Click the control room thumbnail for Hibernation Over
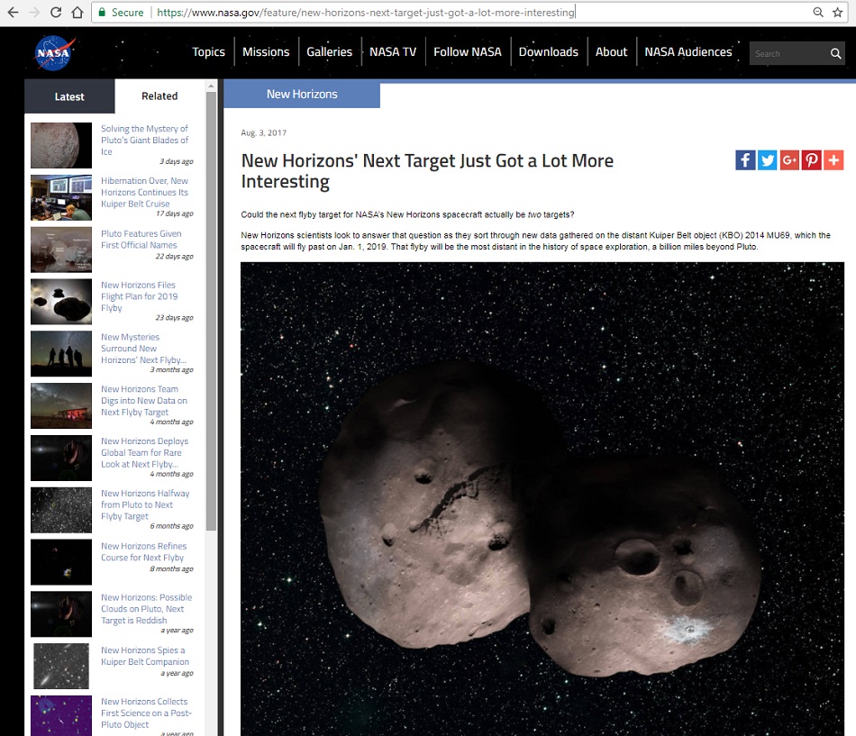 (61, 197)
